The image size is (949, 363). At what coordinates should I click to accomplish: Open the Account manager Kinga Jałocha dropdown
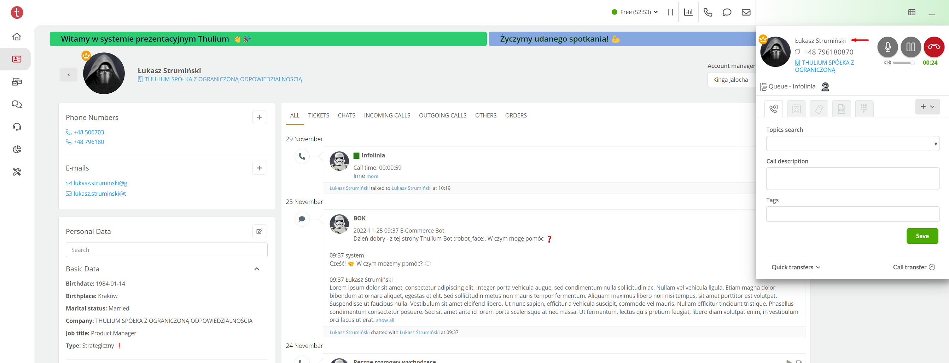731,80
